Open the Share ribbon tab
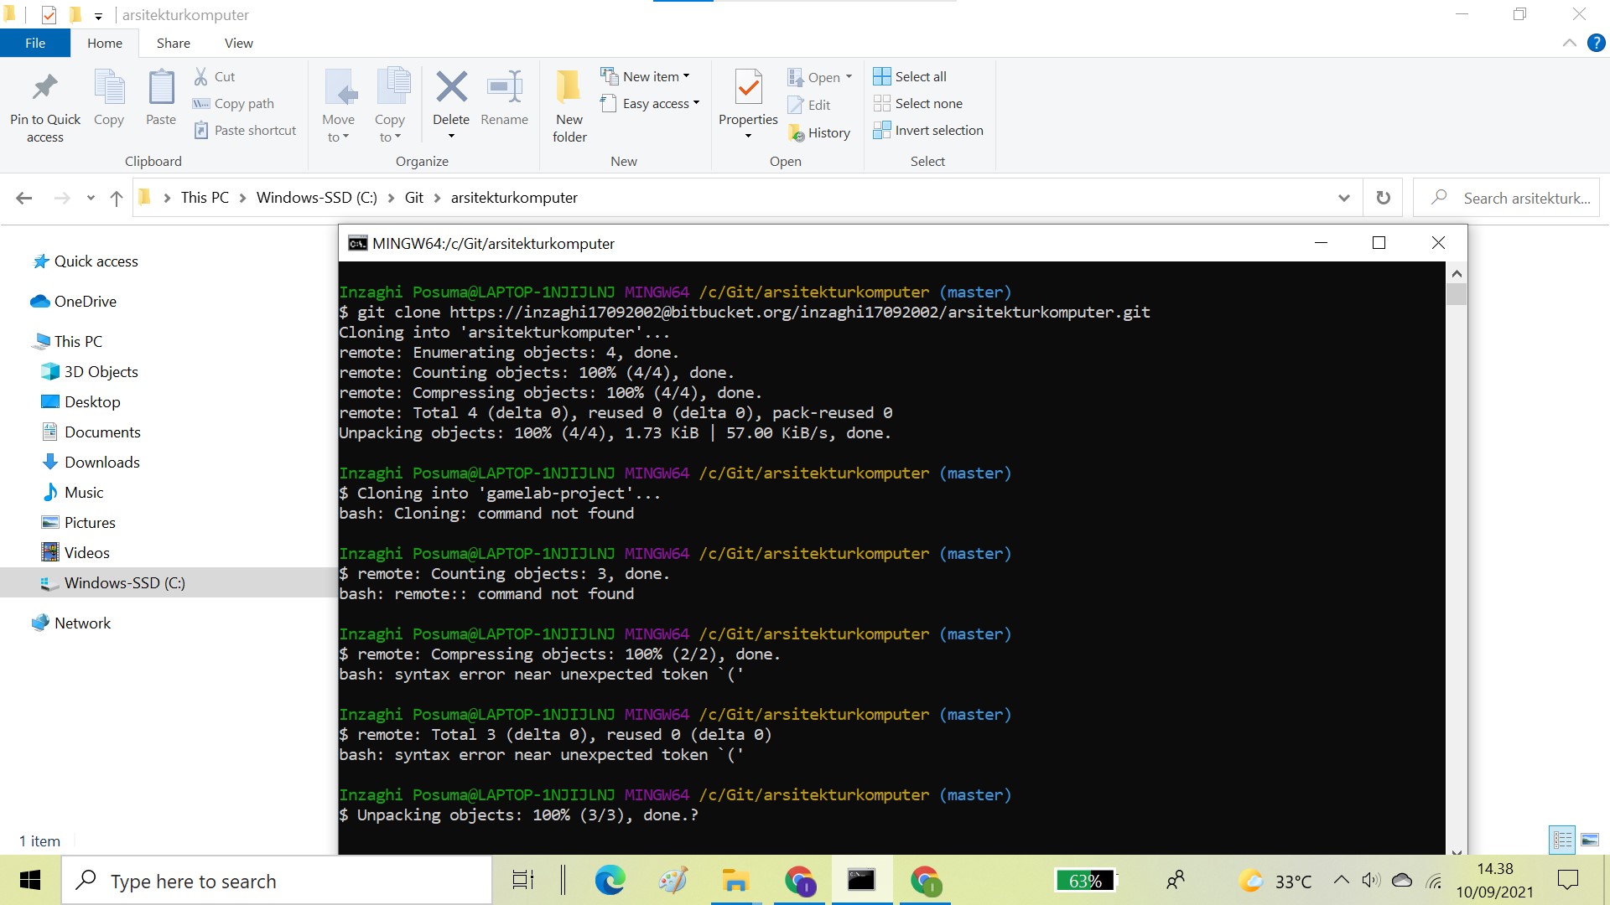The width and height of the screenshot is (1610, 905). pos(173,43)
